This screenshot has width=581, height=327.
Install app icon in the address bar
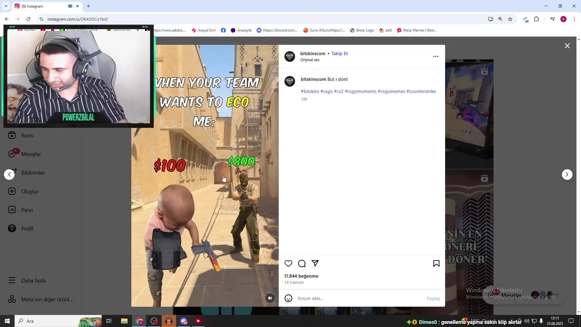[491, 19]
